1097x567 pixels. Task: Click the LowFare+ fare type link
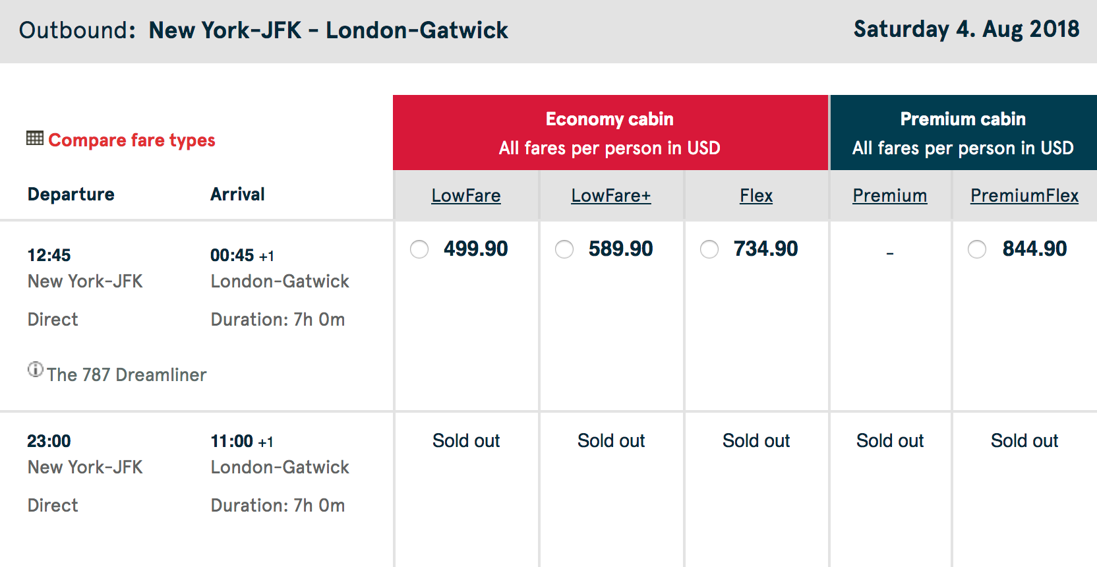click(611, 196)
